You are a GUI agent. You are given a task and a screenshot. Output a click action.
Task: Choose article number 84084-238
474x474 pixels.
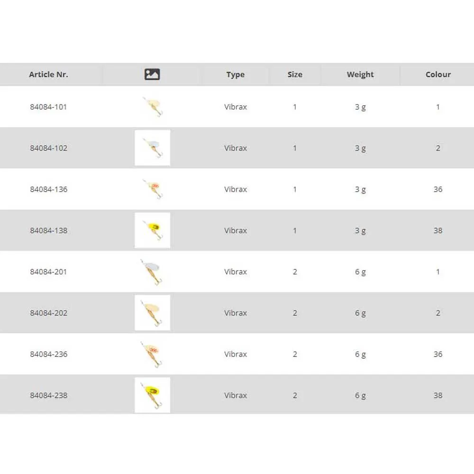[48, 395]
